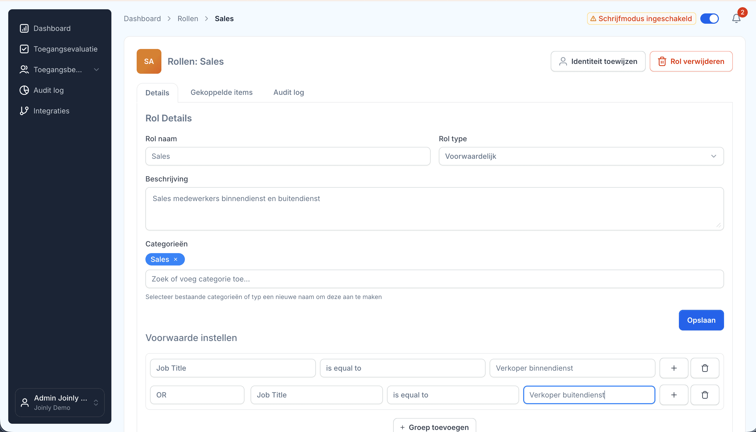Open Integraties in the sidebar

tap(60, 111)
